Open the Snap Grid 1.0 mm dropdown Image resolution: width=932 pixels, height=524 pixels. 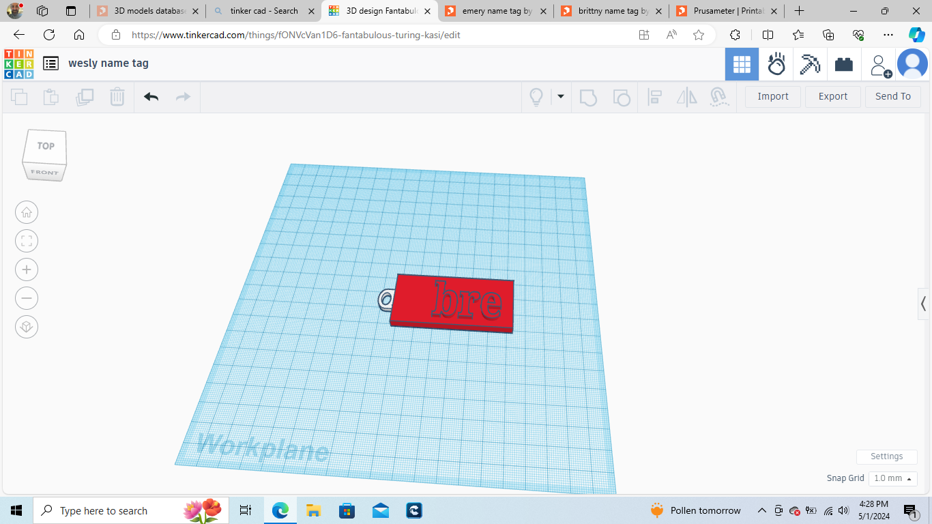(892, 478)
